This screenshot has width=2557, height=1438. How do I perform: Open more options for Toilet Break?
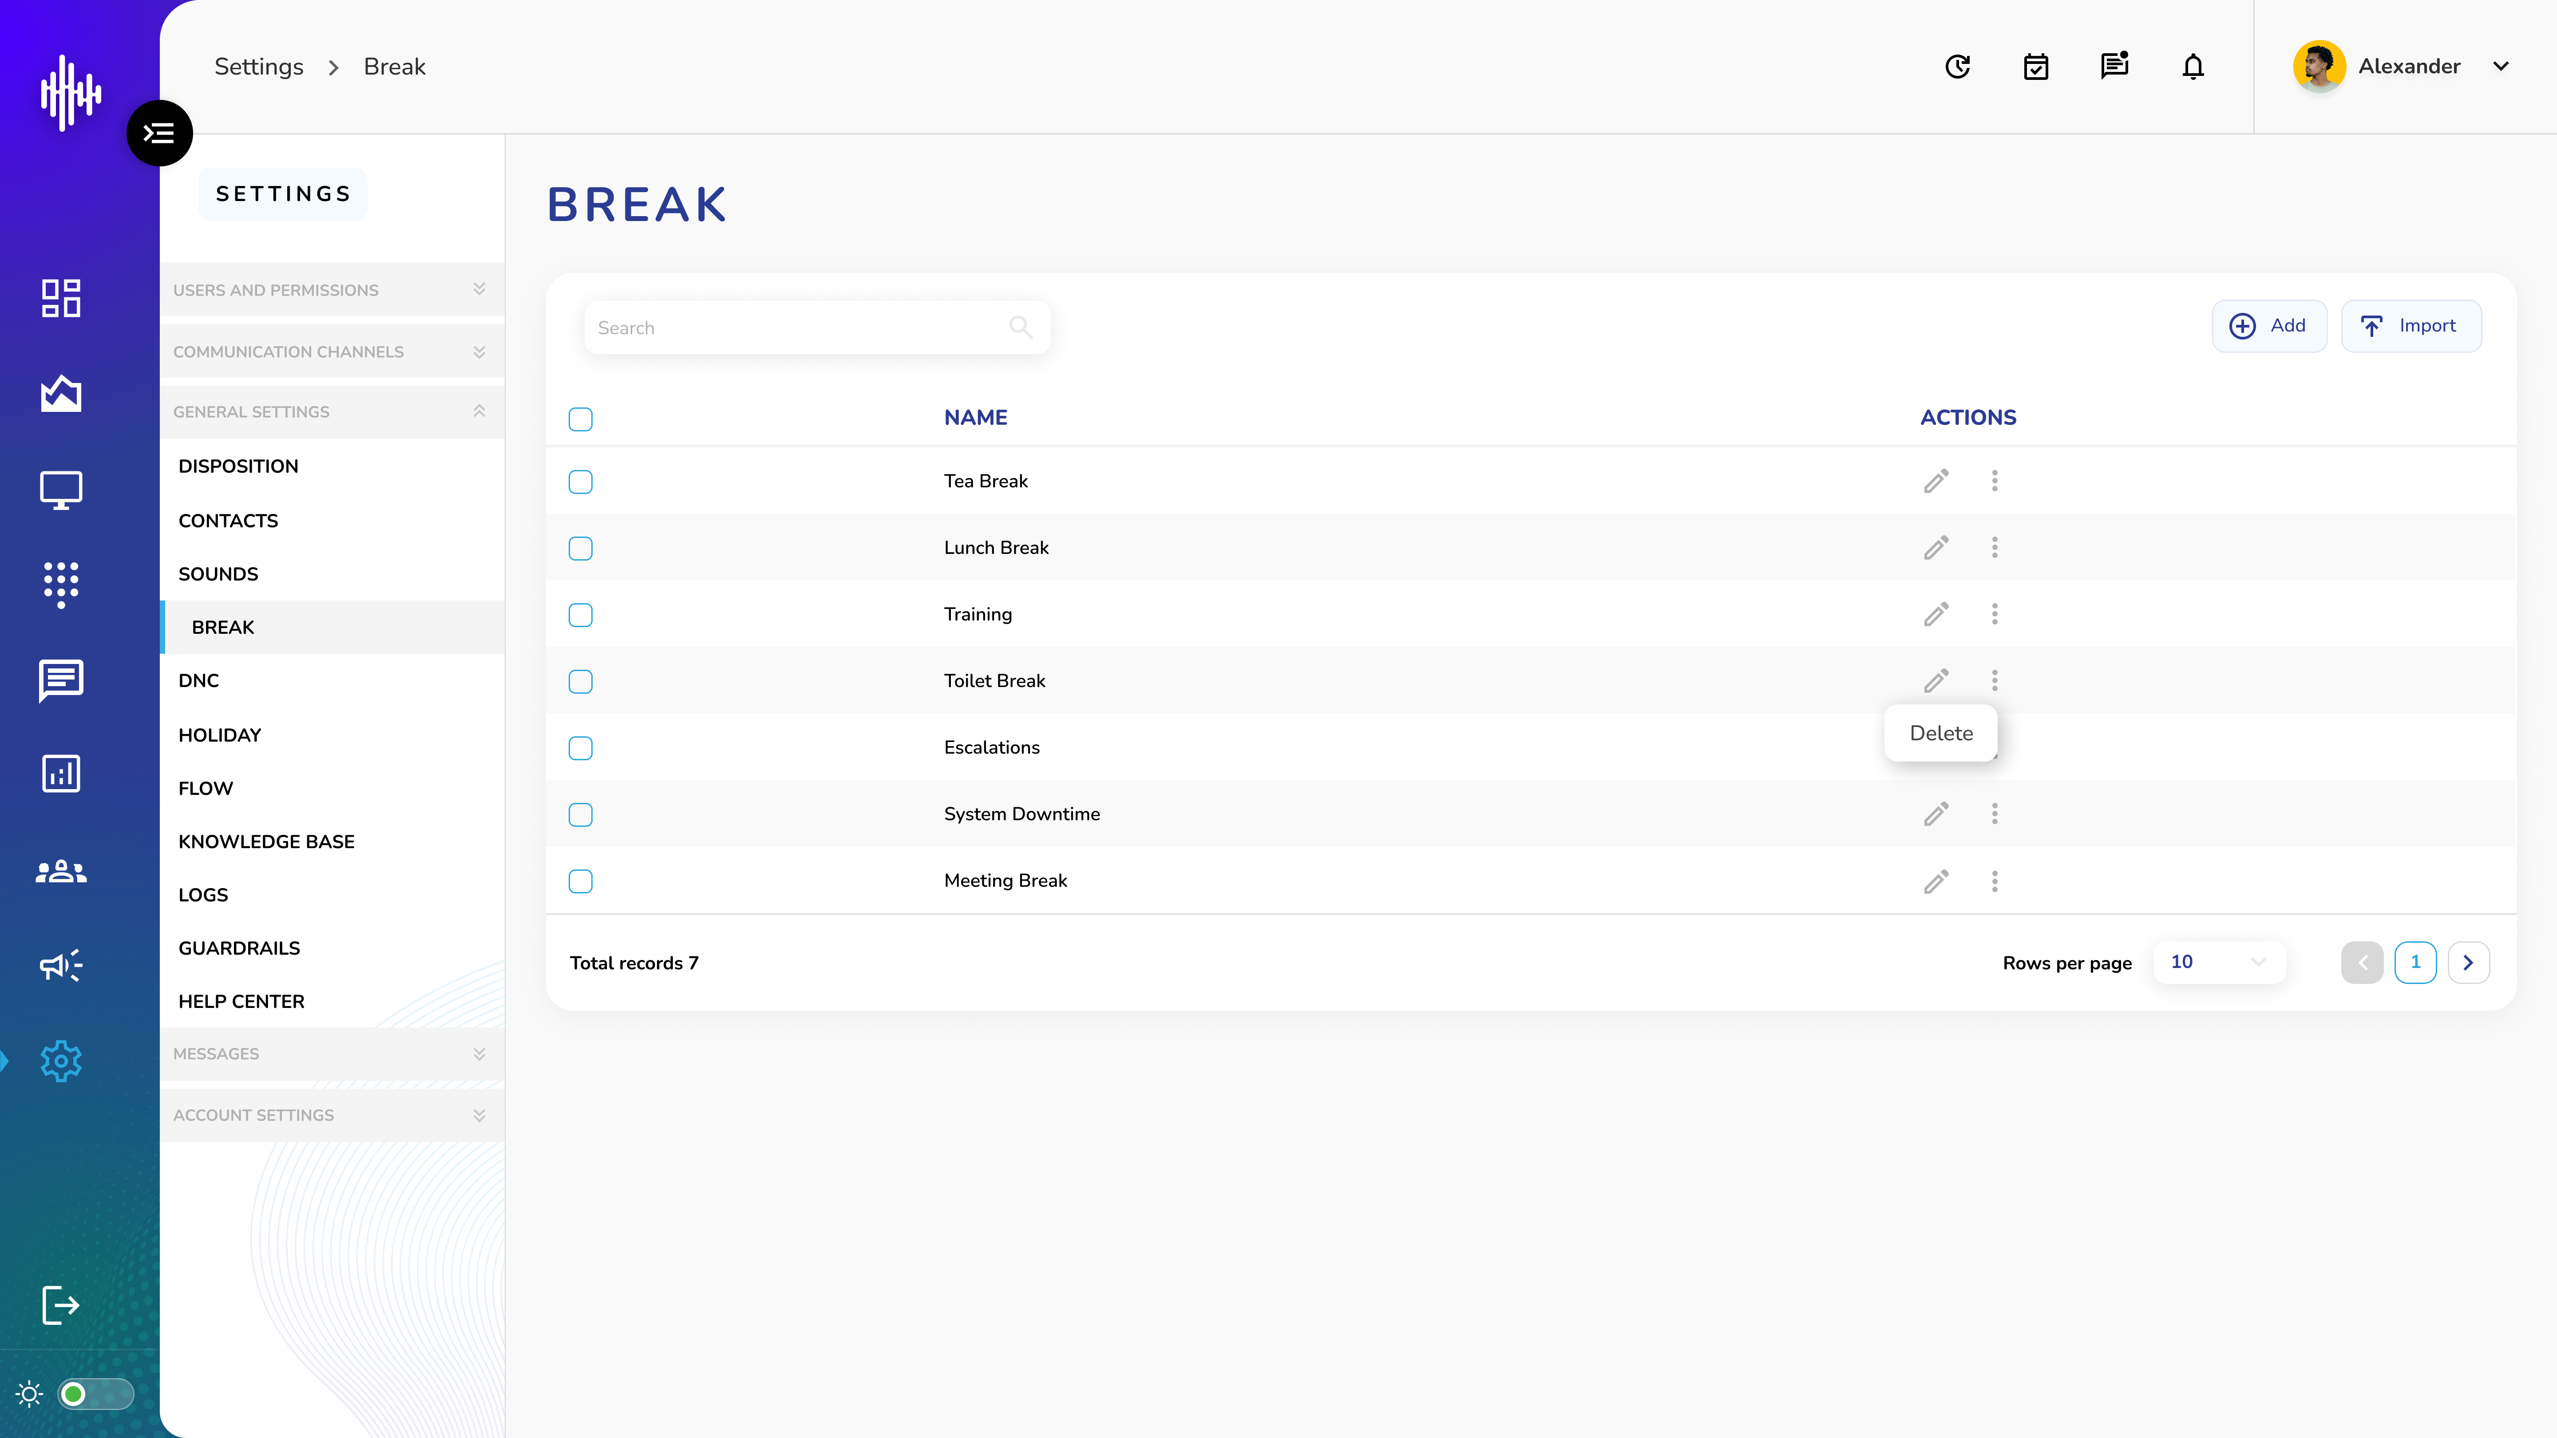click(x=1994, y=681)
